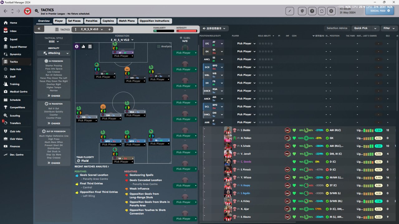Click Change under Out Of Possession
Image resolution: width=399 pixels, height=224 pixels.
point(54,163)
